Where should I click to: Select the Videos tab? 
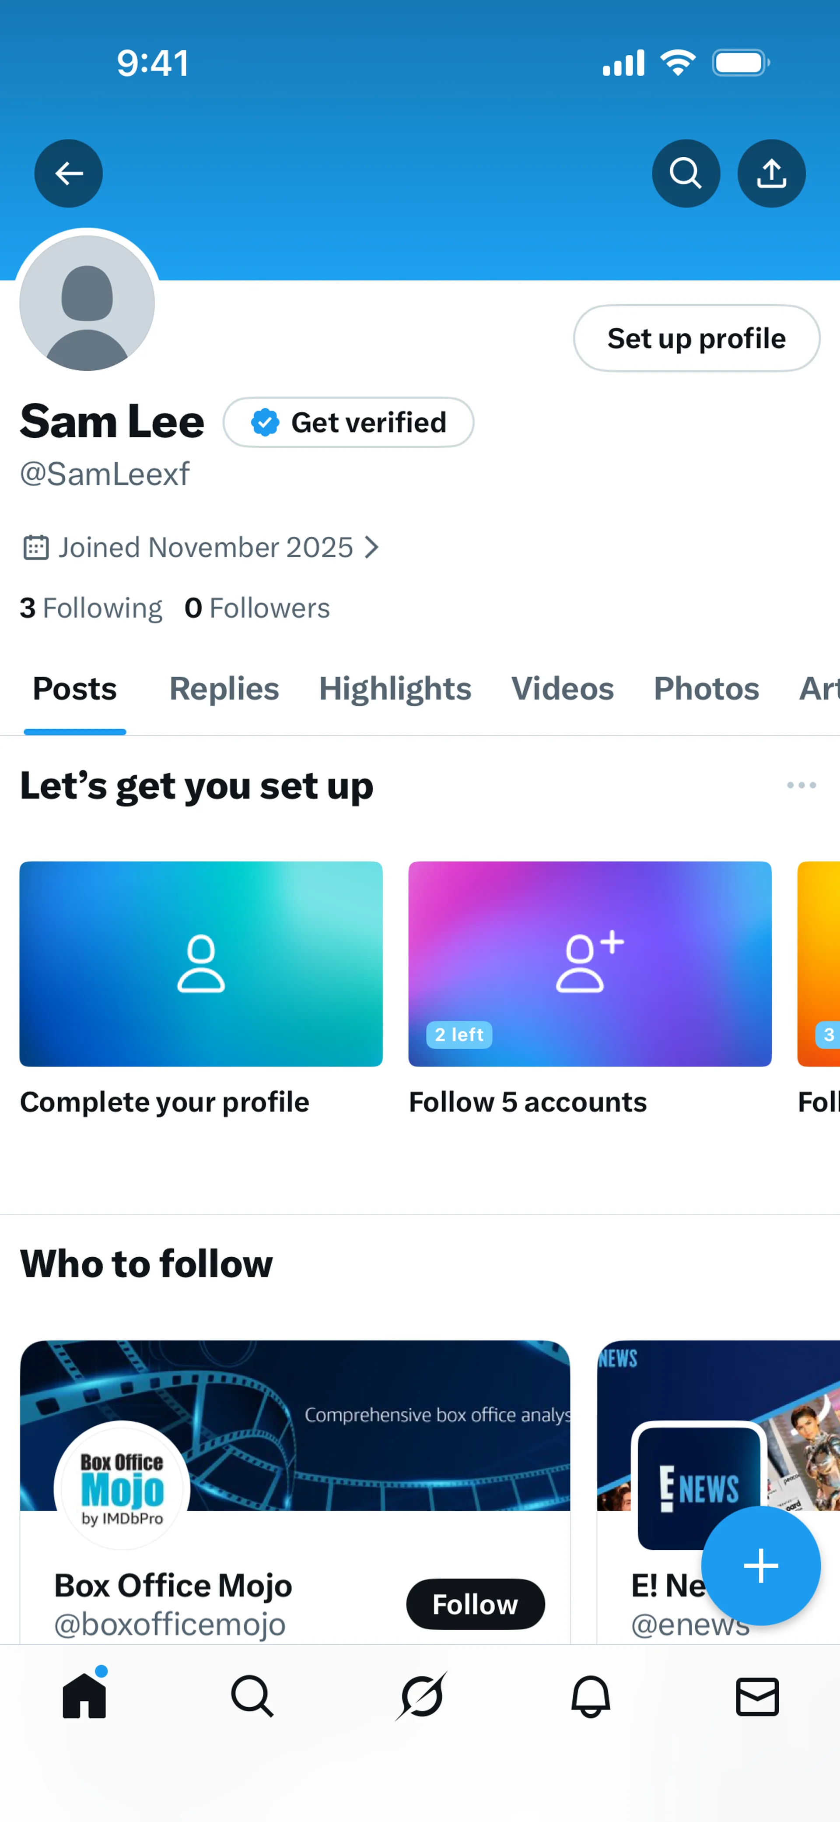coord(562,689)
